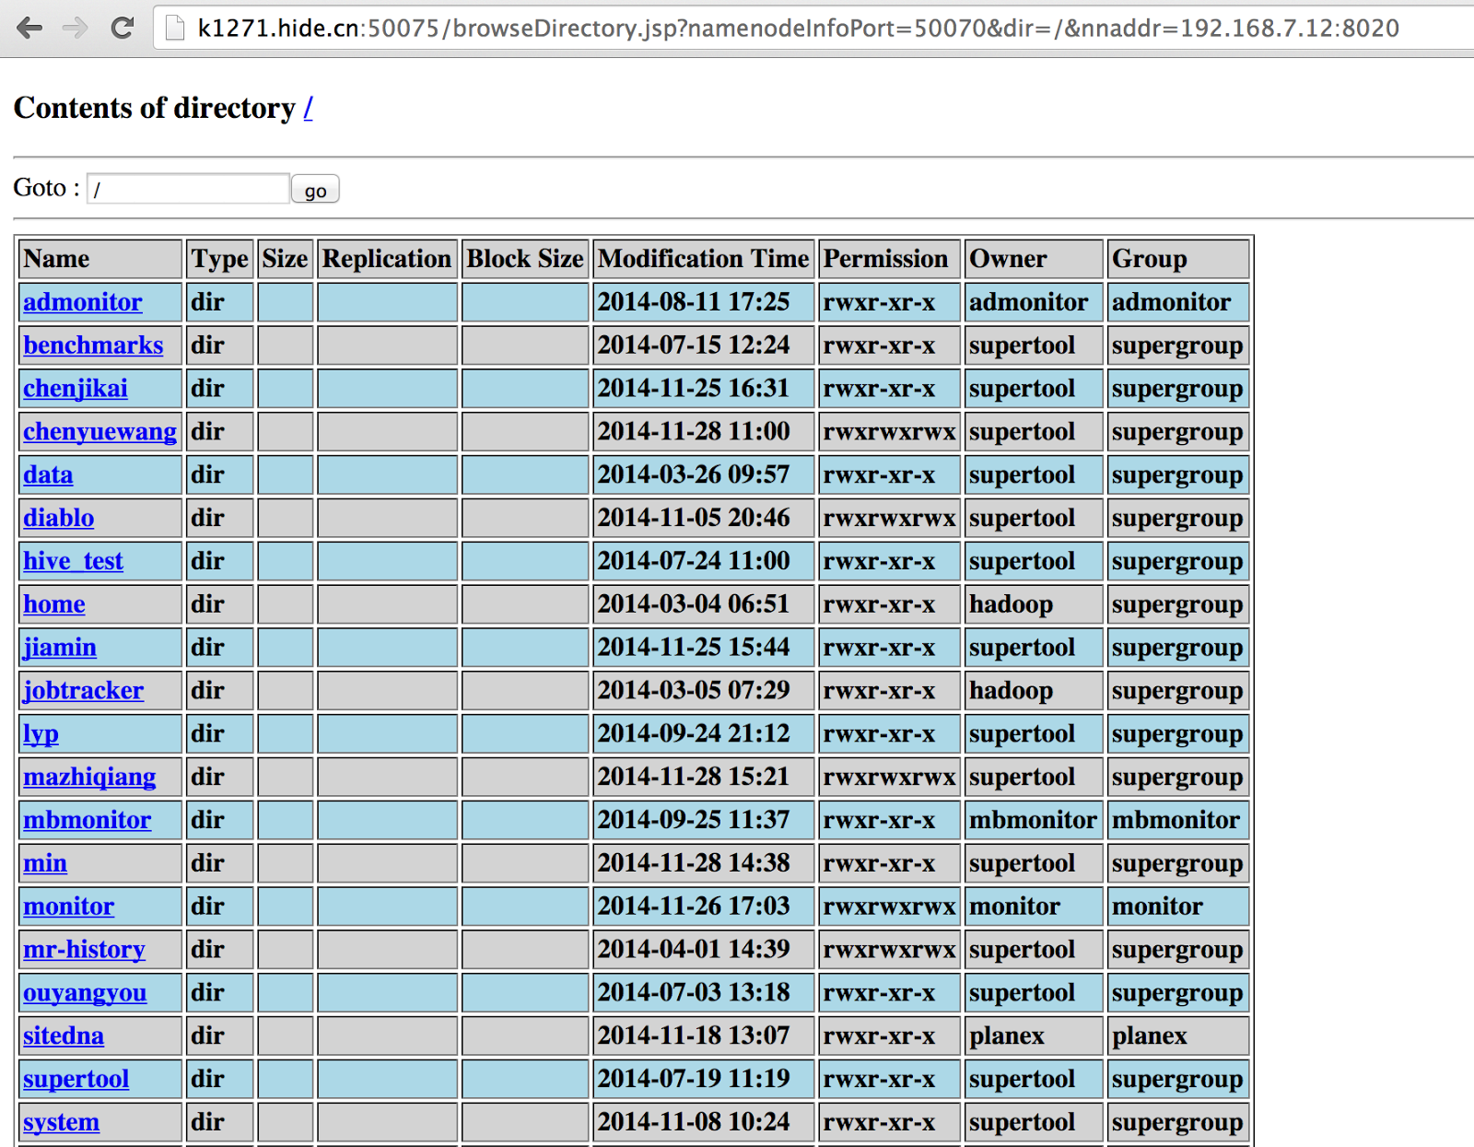Click the Owner column header
This screenshot has width=1474, height=1147.
click(x=1034, y=259)
